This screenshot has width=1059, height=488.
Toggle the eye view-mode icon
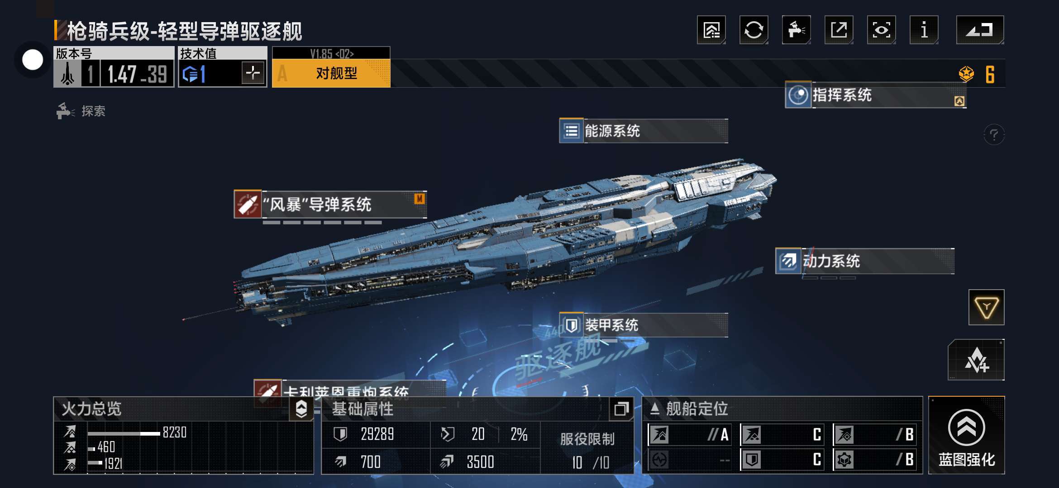pyautogui.click(x=882, y=30)
